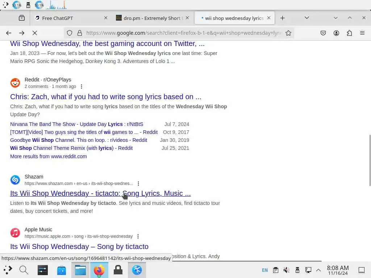Click the page vertical scrollbar thumb
Viewport: 371px width, 278px height.
point(370,160)
